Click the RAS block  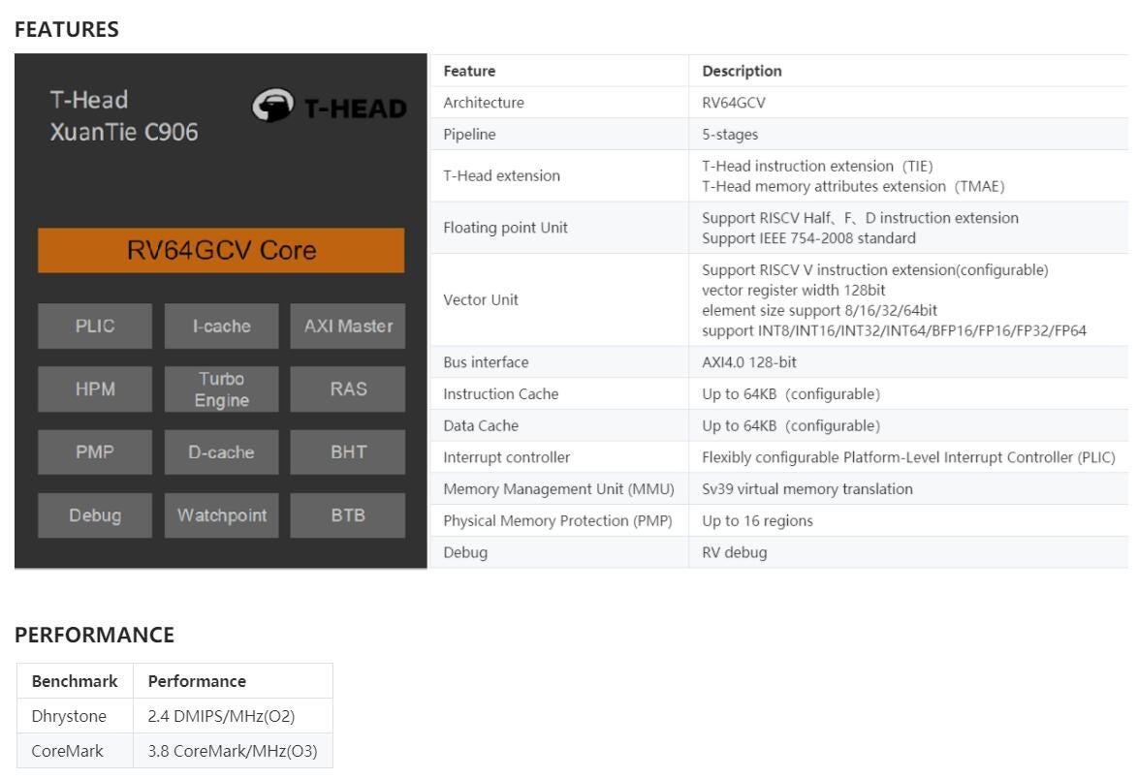pos(348,389)
